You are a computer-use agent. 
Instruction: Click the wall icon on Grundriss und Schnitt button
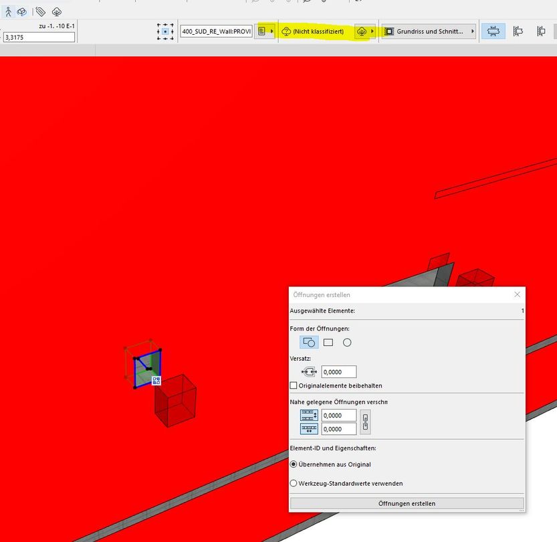(389, 31)
